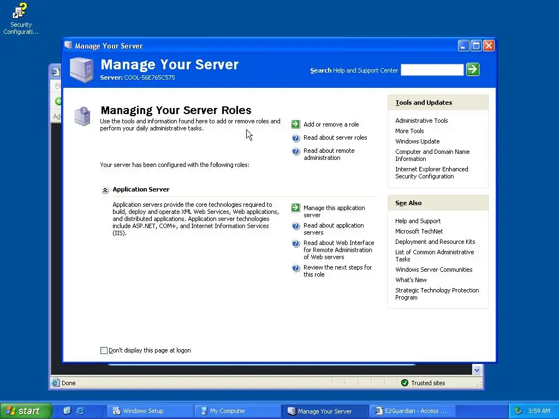The width and height of the screenshot is (559, 419).
Task: Toggle Don't display this page at logon
Action: coord(104,351)
